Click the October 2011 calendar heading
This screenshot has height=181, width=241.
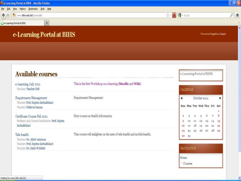[x=201, y=98]
